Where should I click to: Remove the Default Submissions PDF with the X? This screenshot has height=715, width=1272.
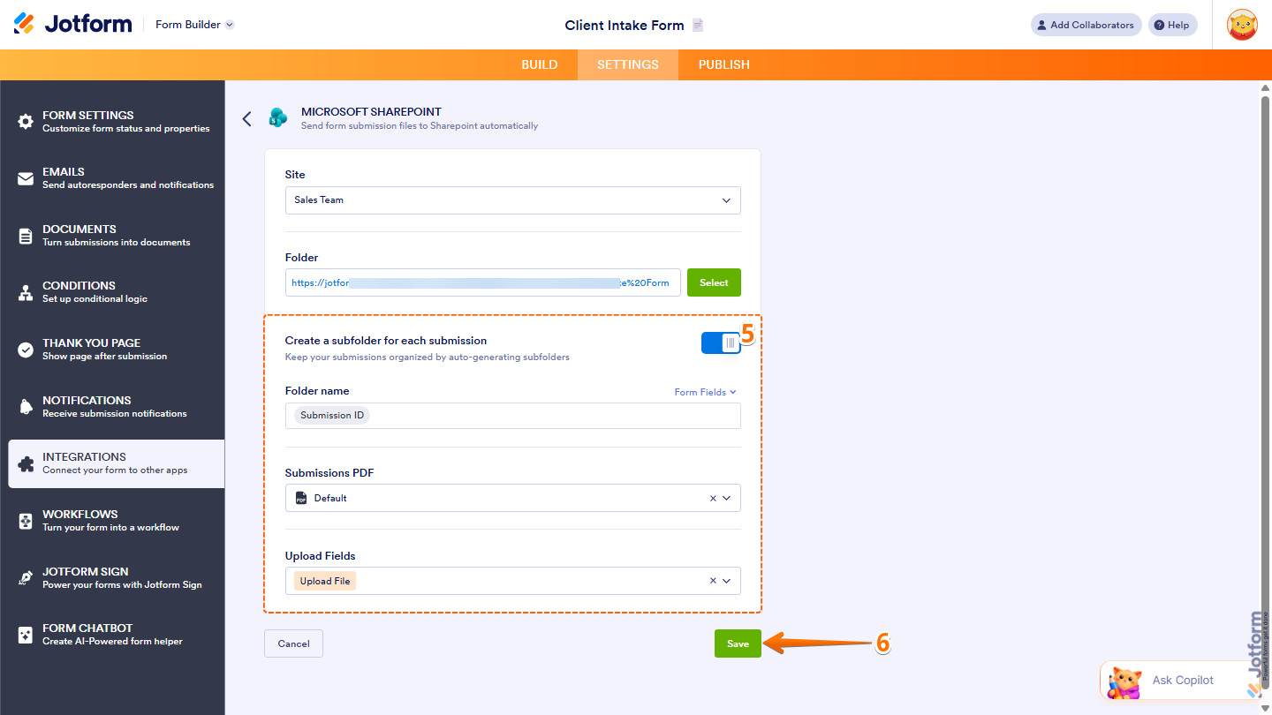(x=713, y=497)
